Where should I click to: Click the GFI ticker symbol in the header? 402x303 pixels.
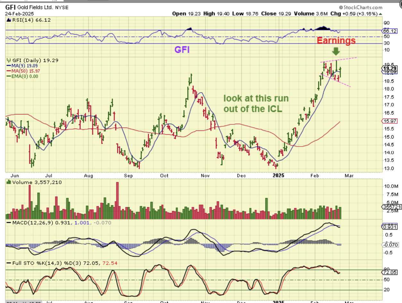[10, 7]
